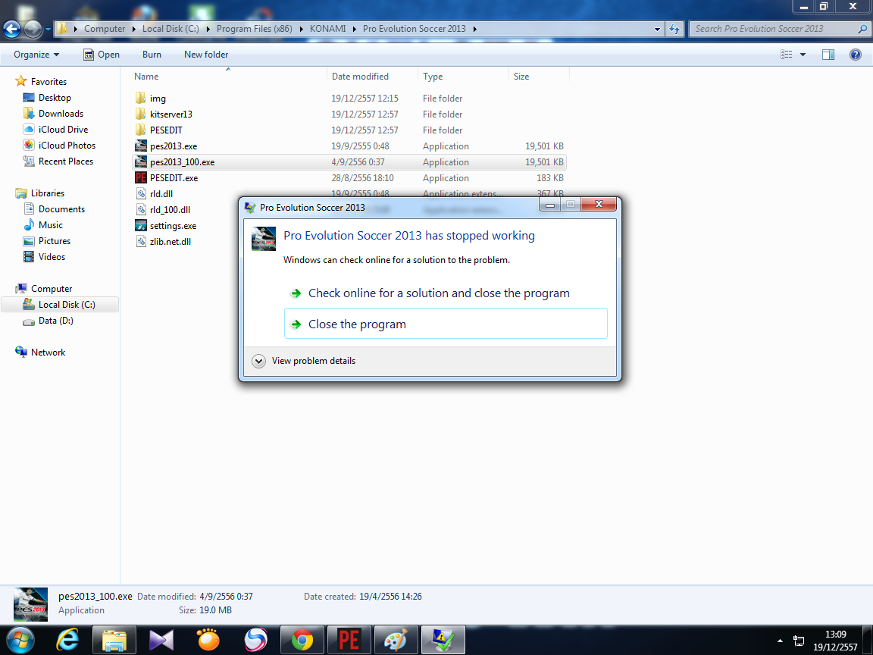Click the address bar refresh icon

(x=674, y=29)
